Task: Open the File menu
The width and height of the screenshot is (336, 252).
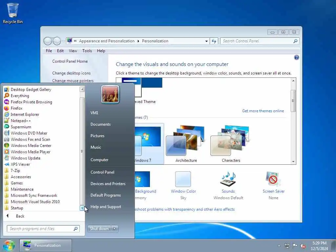Action: point(49,51)
